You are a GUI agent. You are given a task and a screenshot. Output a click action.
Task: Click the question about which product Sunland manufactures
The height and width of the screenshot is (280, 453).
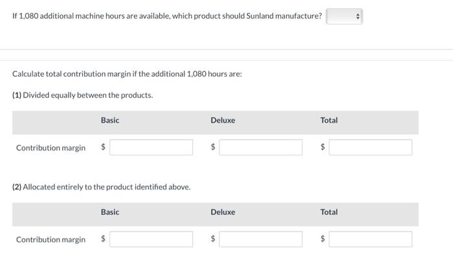coord(167,16)
